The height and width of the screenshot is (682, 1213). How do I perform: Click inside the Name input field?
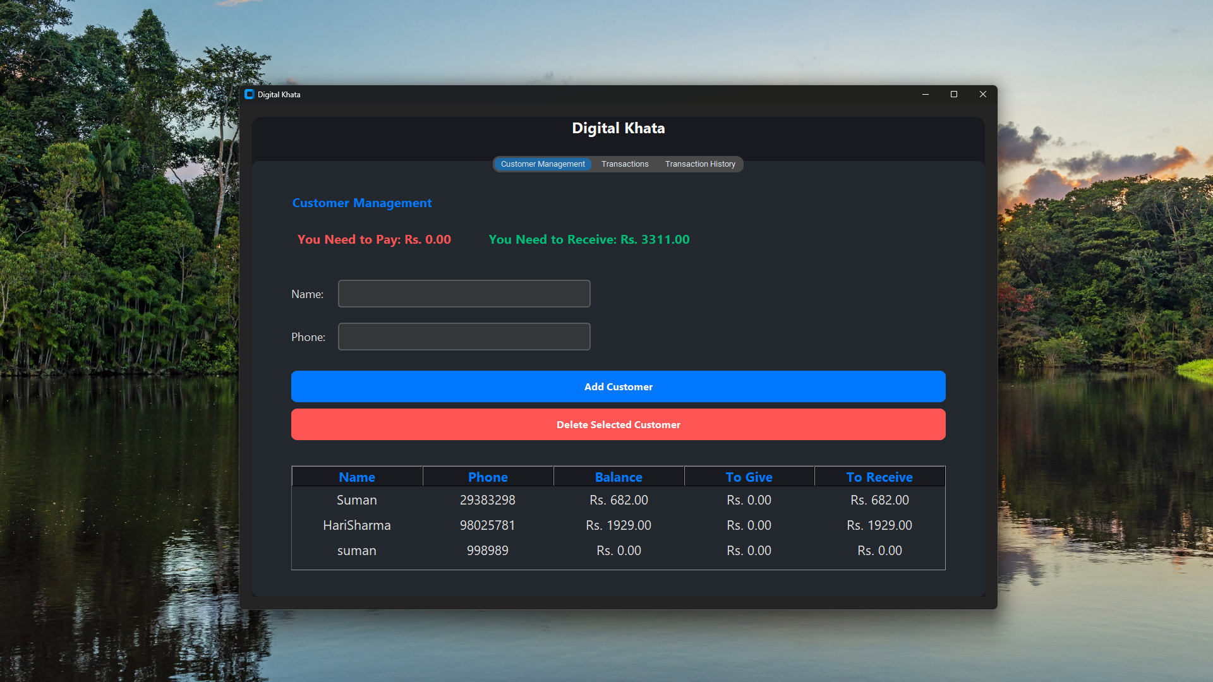tap(464, 293)
